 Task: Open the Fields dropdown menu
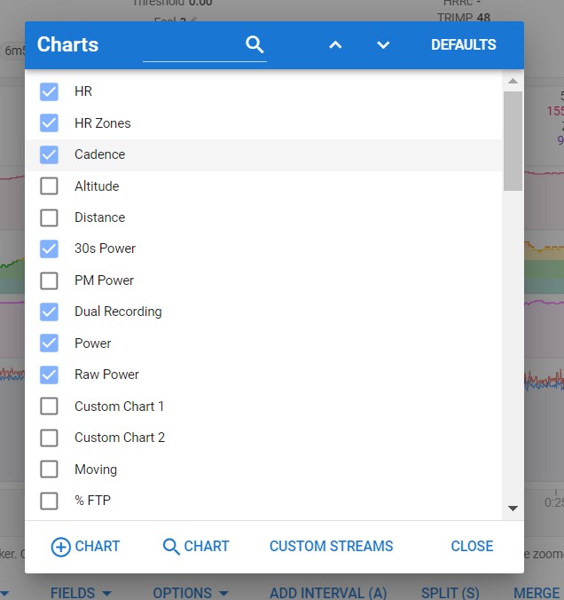coord(81,593)
